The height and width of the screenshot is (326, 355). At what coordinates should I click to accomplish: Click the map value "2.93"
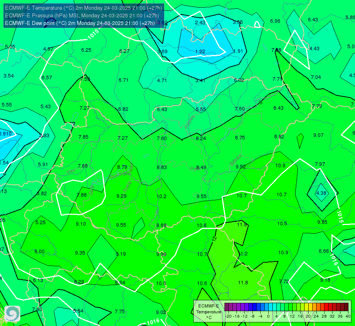[44, 135]
